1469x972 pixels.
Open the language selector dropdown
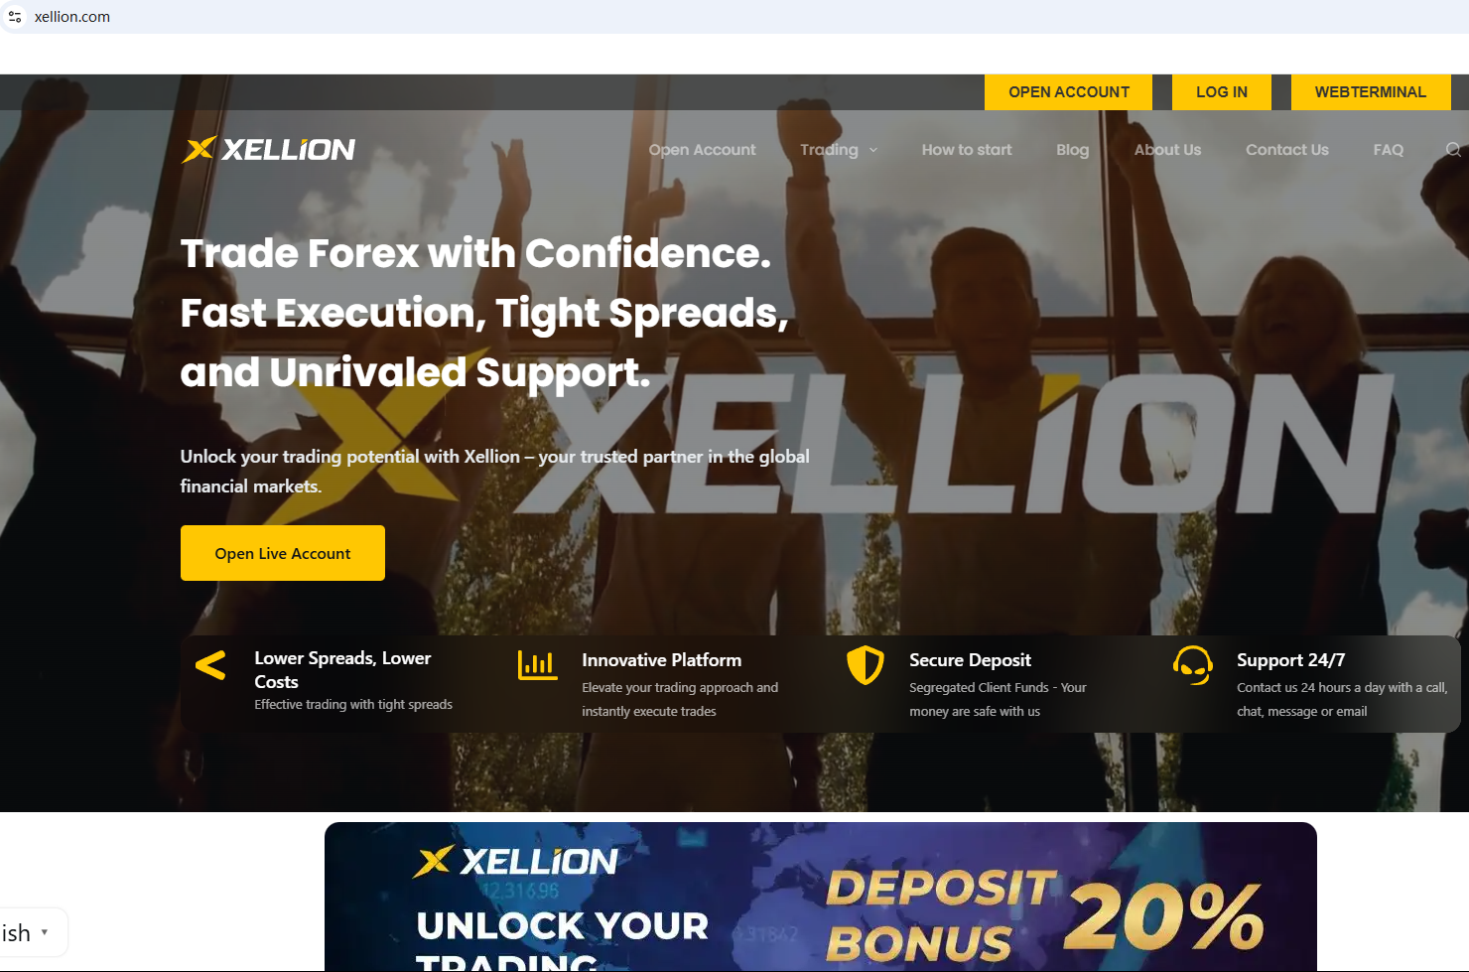click(30, 932)
